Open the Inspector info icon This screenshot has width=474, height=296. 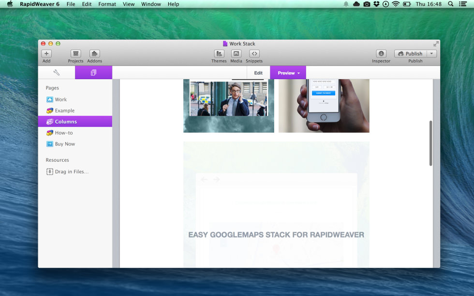pos(381,54)
